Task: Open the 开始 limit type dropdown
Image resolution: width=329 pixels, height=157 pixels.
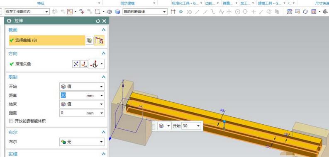Action: point(82,87)
